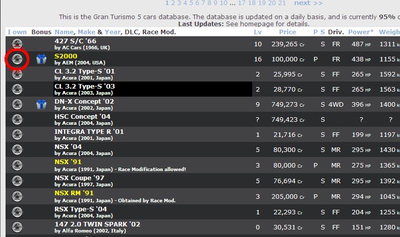The image size is (400, 237).
Task: Toggle the I own icon for 427 S/C '66
Action: [x=17, y=44]
